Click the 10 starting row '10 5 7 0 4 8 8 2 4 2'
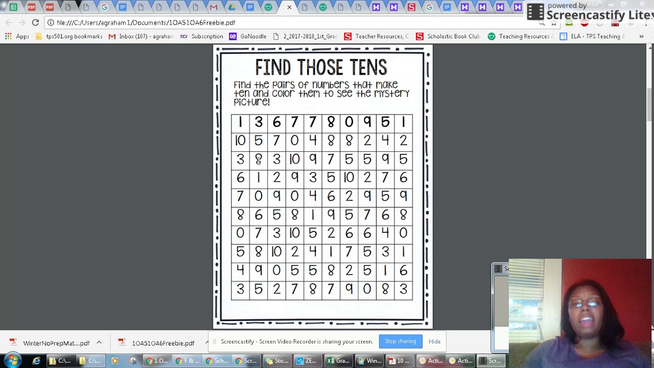 coord(240,141)
